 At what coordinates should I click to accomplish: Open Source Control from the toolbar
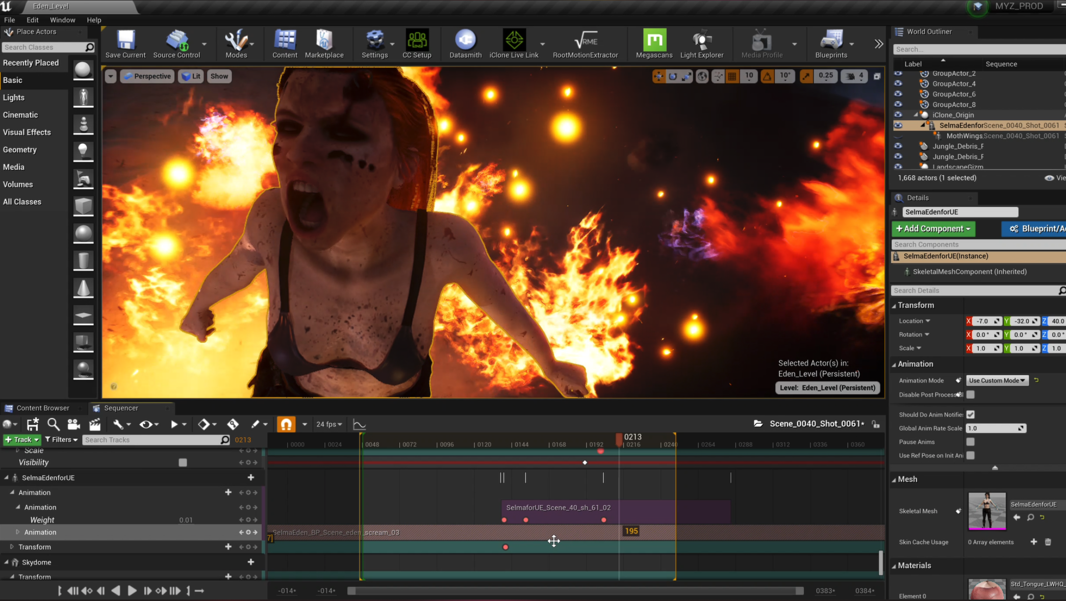176,44
